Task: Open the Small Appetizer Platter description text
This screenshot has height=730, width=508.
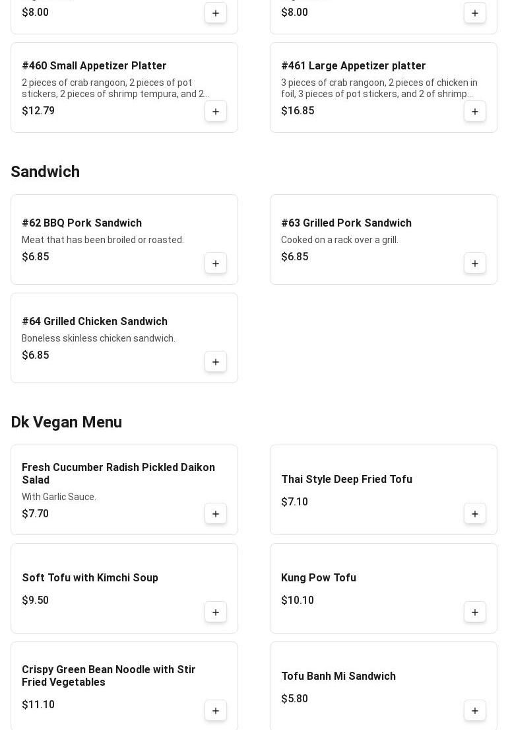Action: click(x=115, y=88)
